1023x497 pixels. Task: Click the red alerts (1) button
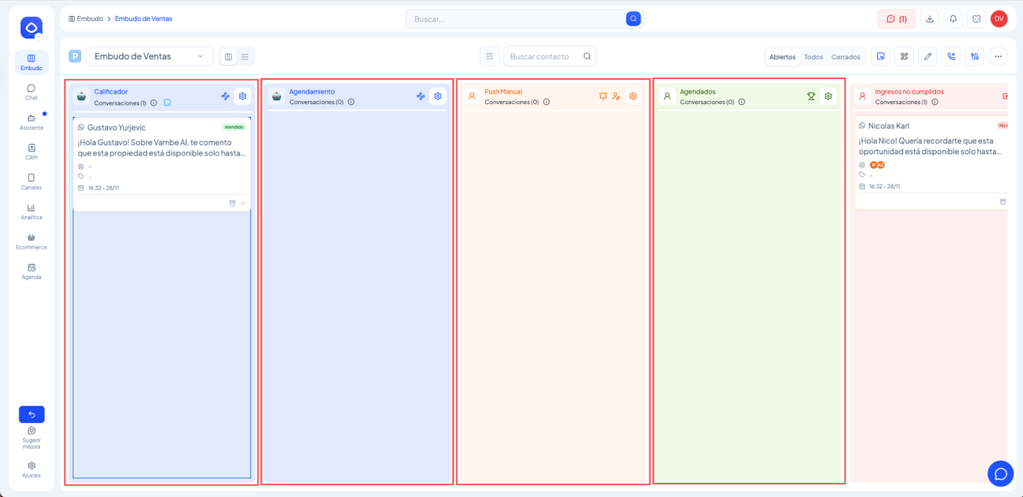click(x=896, y=19)
